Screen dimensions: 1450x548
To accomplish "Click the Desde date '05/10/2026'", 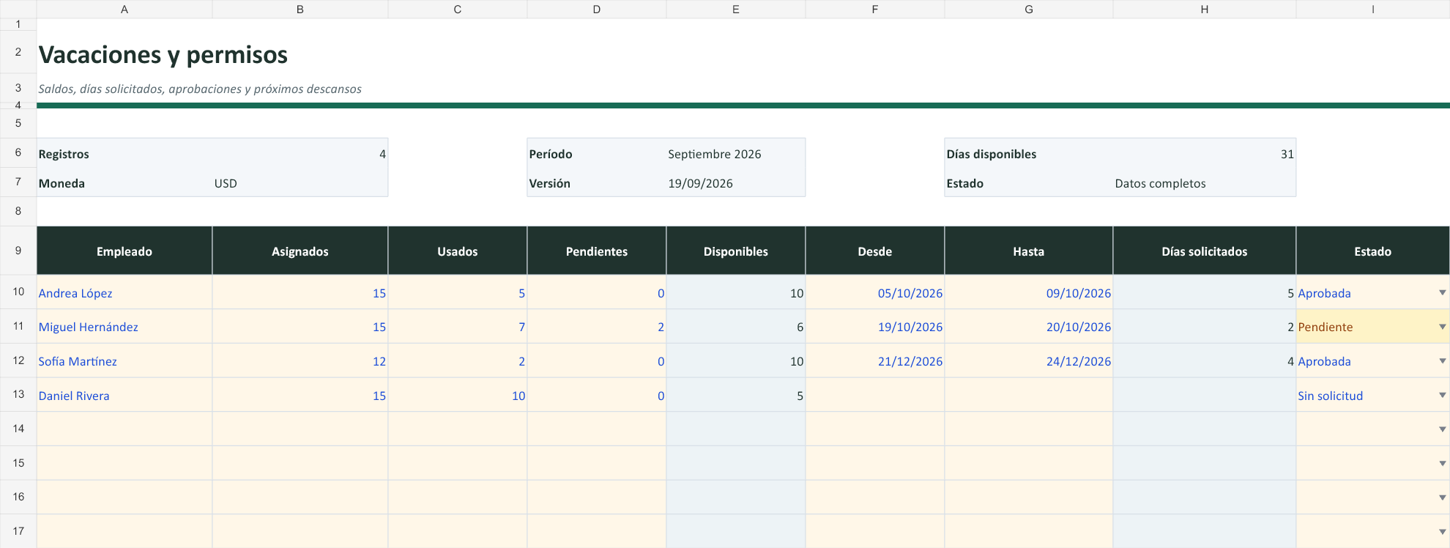I will [x=875, y=292].
